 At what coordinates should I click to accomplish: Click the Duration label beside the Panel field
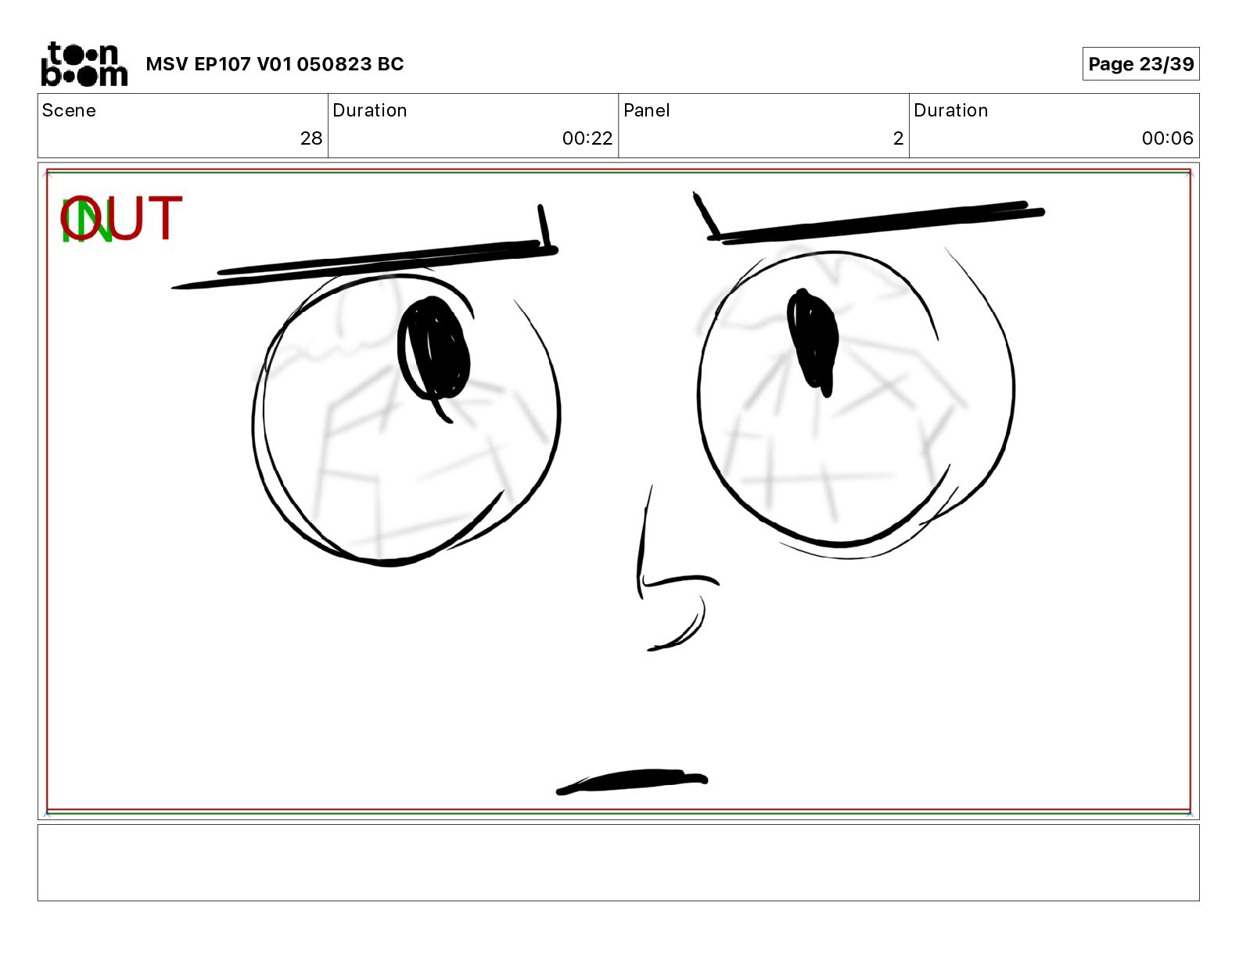(951, 110)
